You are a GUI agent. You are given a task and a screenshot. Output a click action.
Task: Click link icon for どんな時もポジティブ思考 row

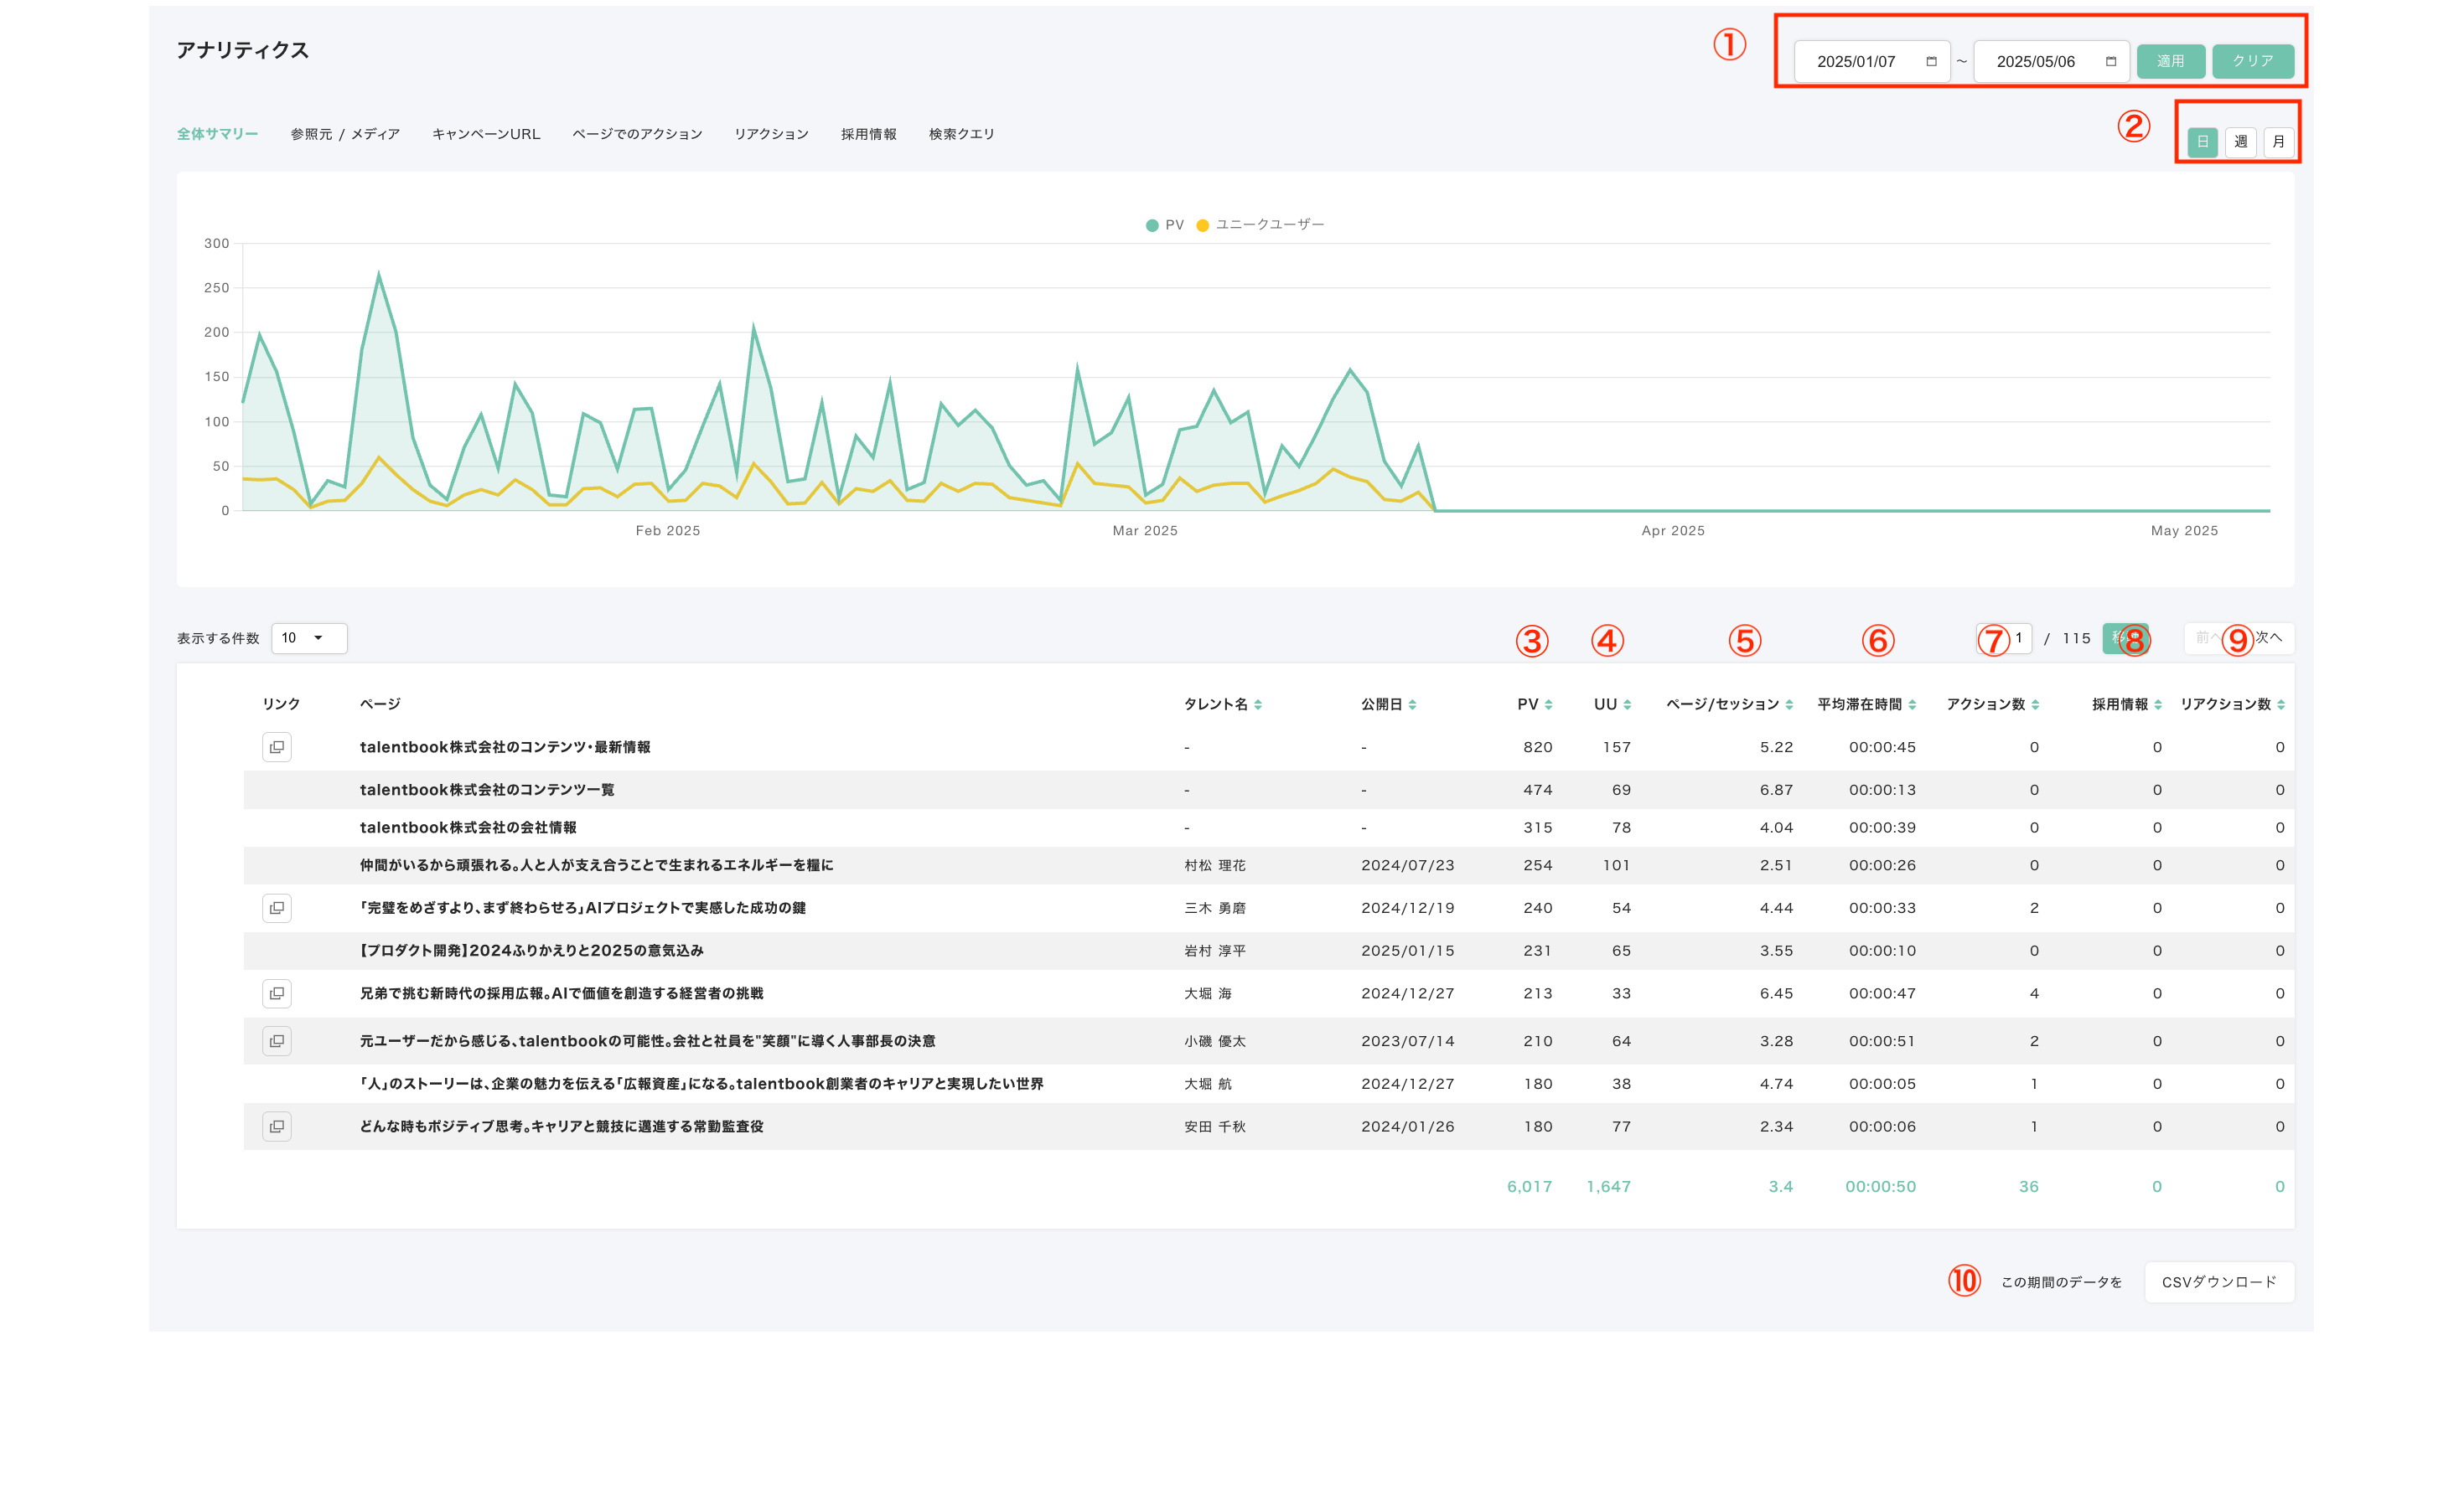(x=277, y=1127)
